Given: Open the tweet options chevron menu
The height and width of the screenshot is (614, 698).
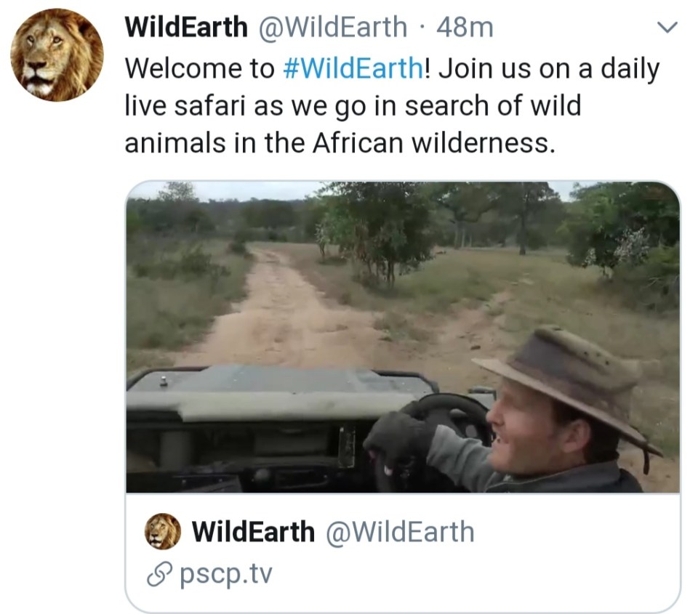Looking at the screenshot, I should (x=666, y=28).
